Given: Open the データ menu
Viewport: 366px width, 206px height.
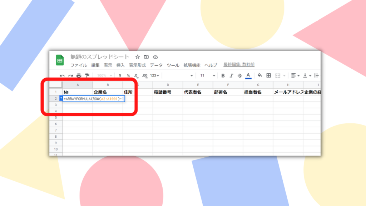Looking at the screenshot, I should [x=156, y=65].
